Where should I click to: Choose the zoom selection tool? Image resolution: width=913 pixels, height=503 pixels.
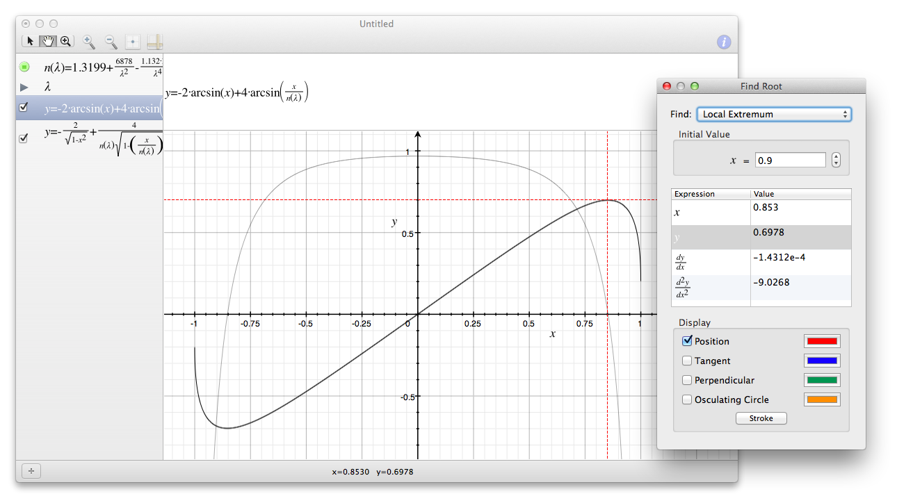[x=65, y=42]
